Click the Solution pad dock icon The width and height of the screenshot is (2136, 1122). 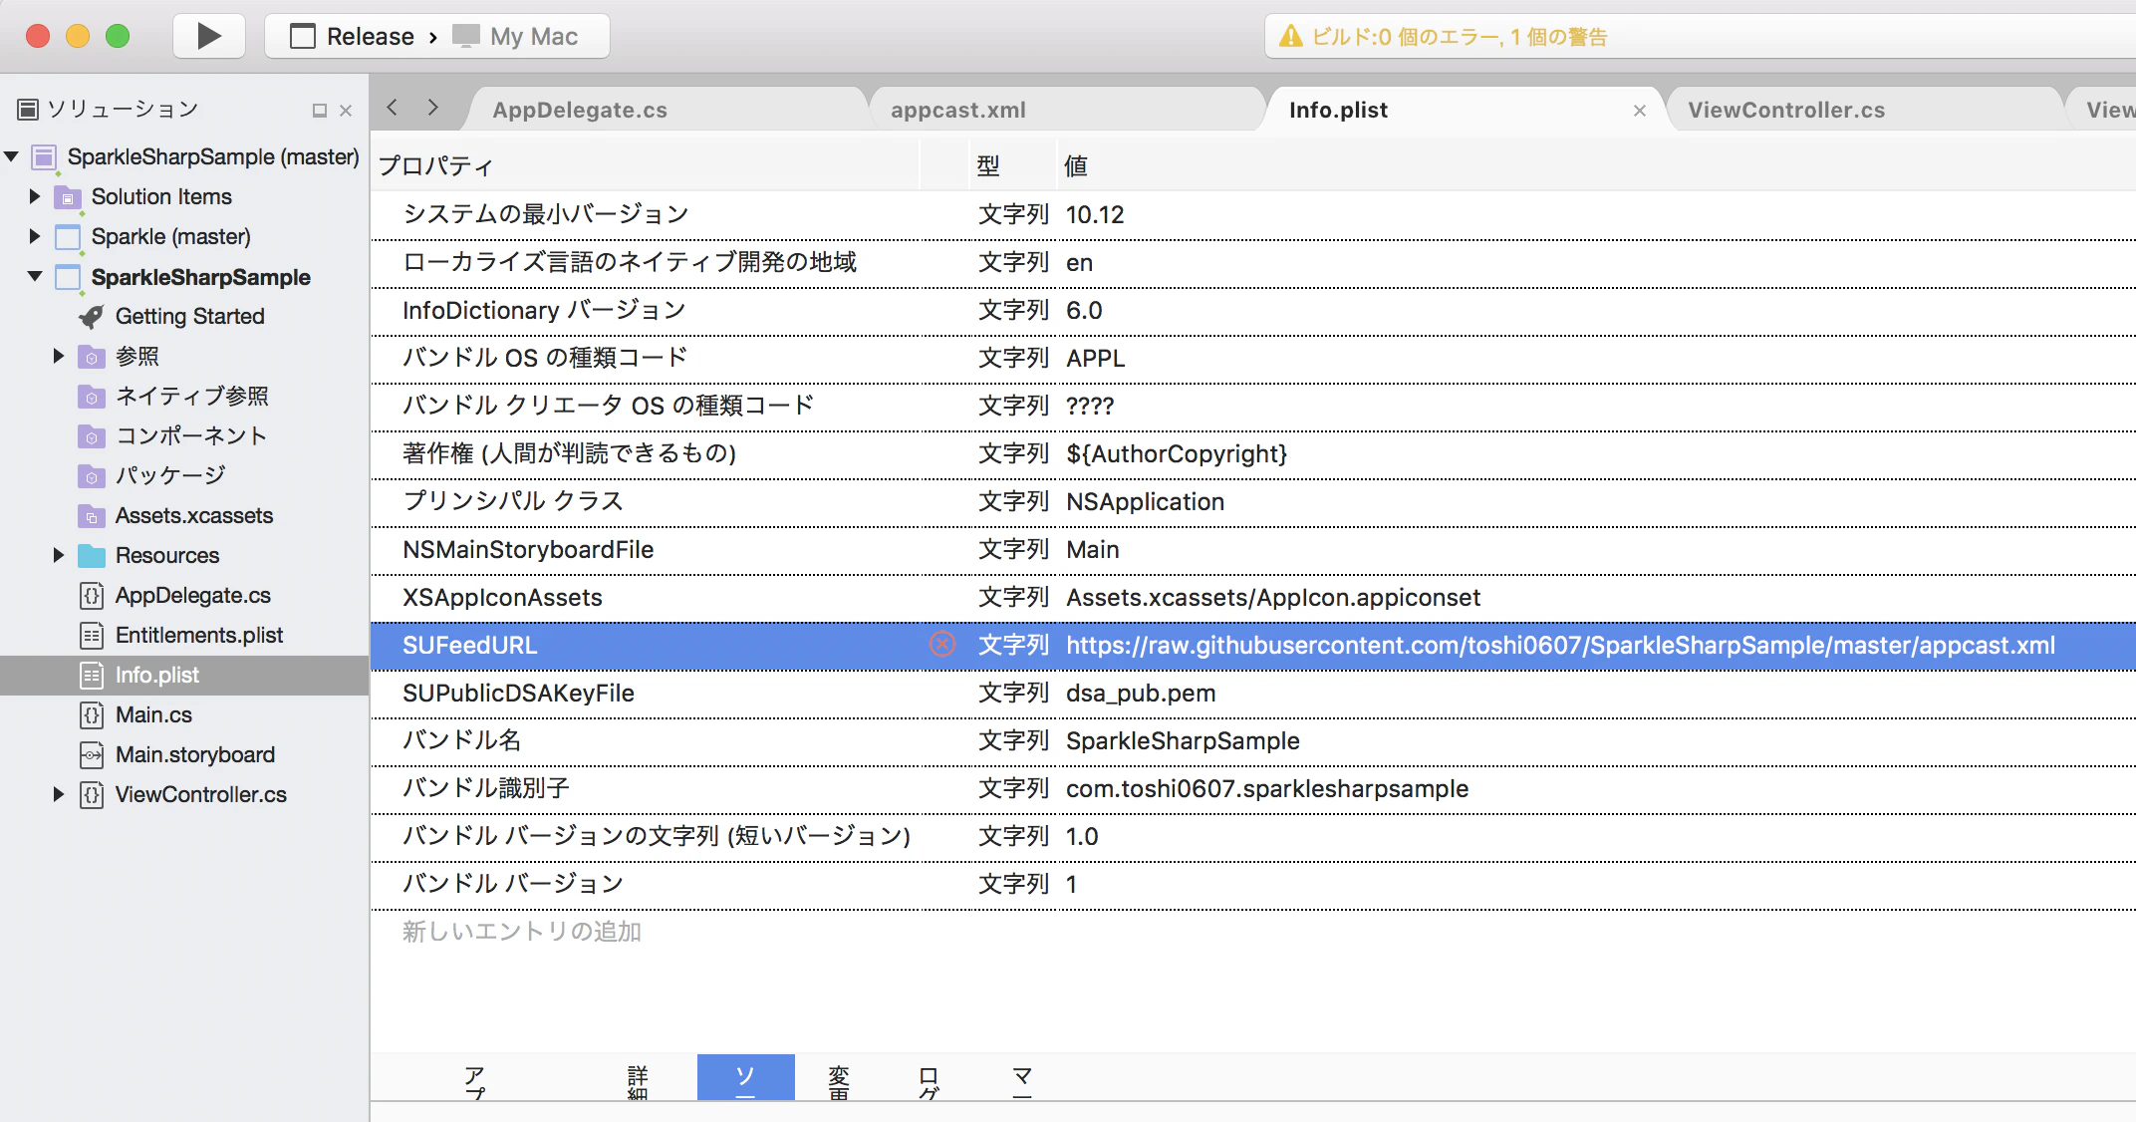click(320, 111)
